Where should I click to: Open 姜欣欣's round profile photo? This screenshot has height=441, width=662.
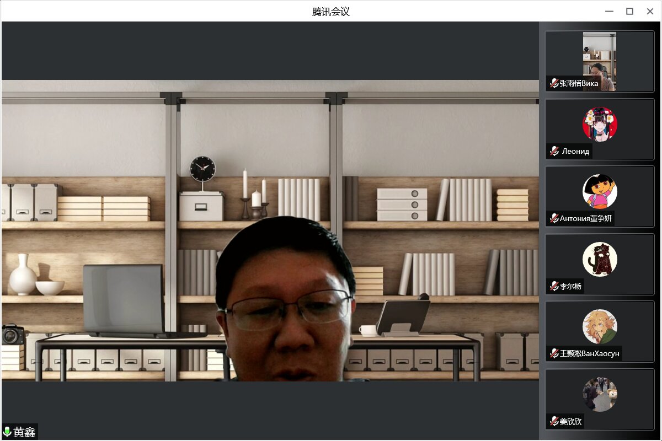point(600,394)
